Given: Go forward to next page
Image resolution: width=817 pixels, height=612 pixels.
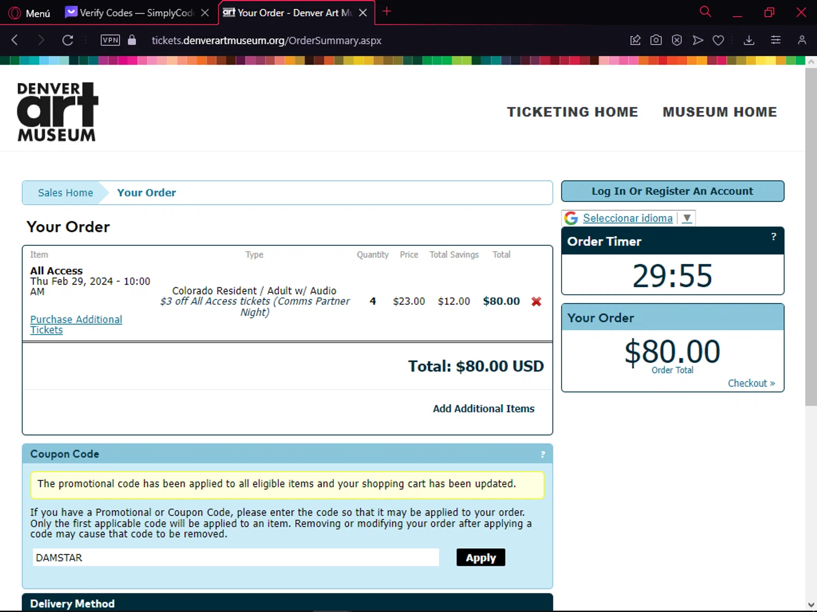Looking at the screenshot, I should tap(41, 40).
